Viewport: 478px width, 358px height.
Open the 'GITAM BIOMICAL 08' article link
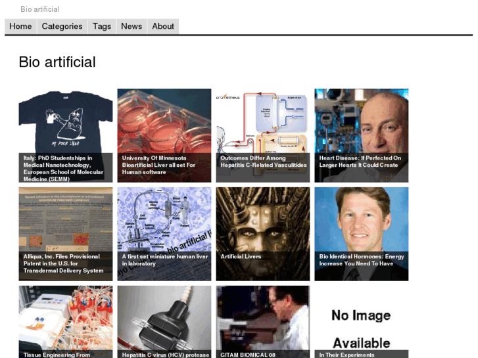248,355
